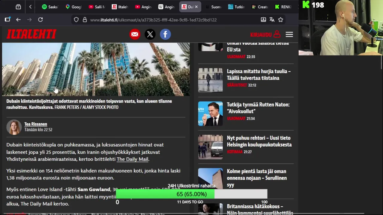383x215 pixels.
Task: Open the YouTube Salli M tab
Action: [97, 7]
